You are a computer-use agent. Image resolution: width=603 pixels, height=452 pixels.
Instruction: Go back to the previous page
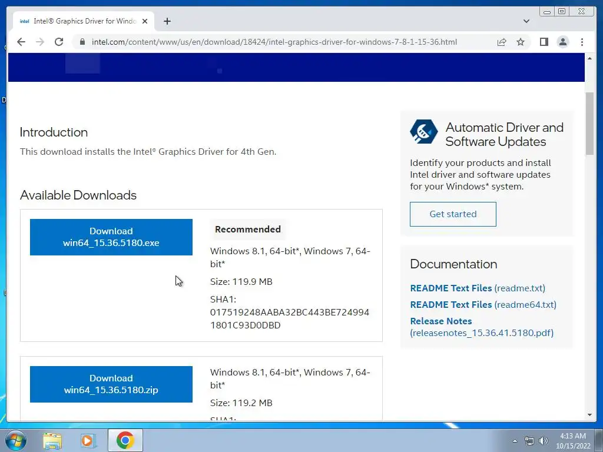[21, 42]
